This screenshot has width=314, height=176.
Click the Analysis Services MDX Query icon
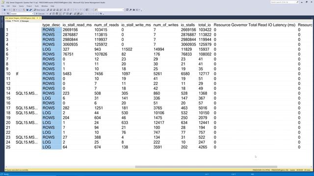51,10
